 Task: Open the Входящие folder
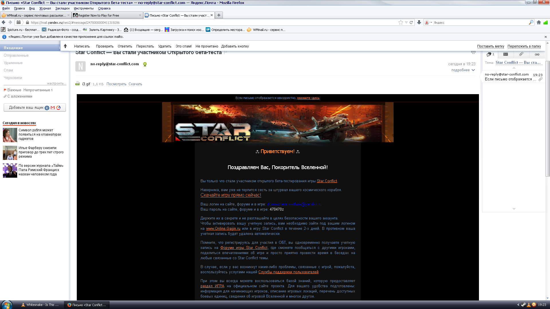(x=30, y=48)
